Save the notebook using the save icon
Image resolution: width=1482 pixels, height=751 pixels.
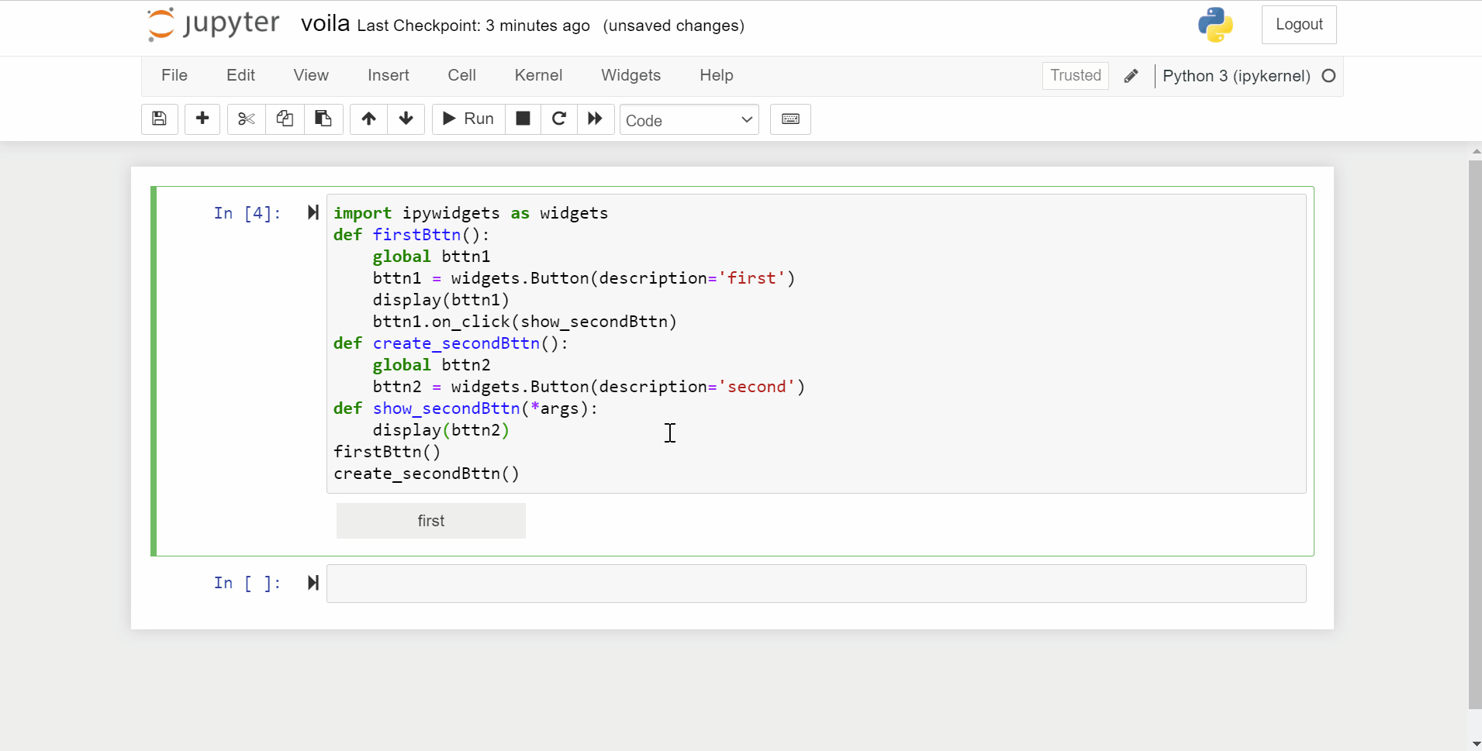(159, 119)
